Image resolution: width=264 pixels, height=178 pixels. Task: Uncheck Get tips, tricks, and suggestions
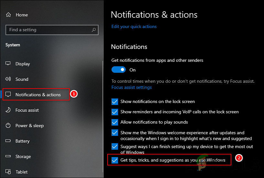[115, 160]
